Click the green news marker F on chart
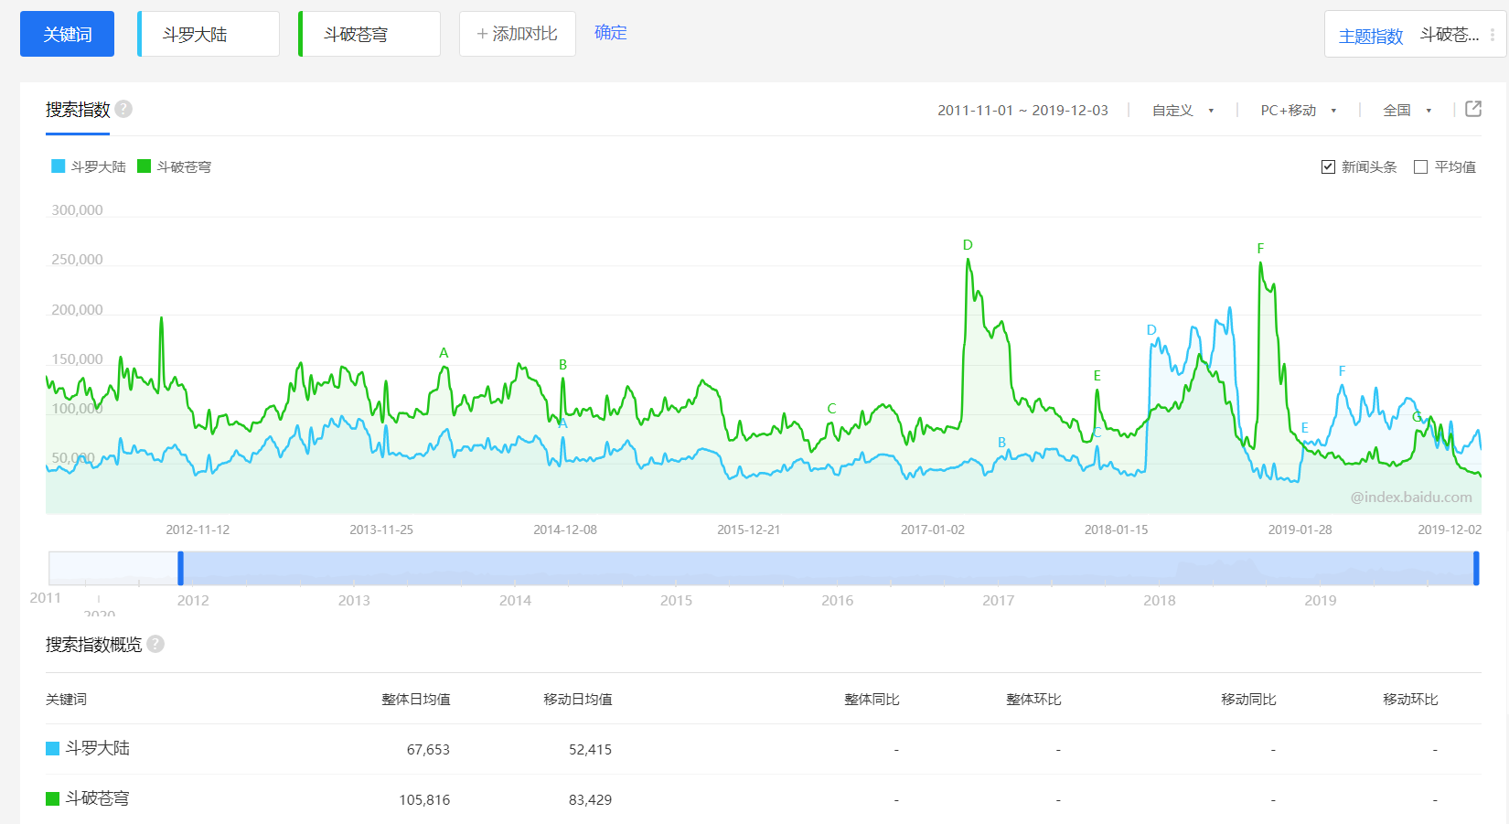Image resolution: width=1509 pixels, height=824 pixels. [x=1260, y=249]
